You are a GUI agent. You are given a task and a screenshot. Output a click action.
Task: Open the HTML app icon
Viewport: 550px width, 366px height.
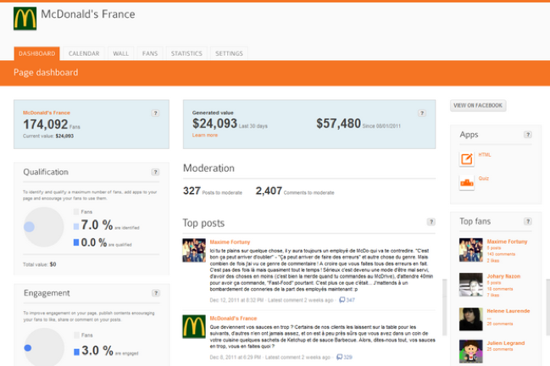point(467,159)
